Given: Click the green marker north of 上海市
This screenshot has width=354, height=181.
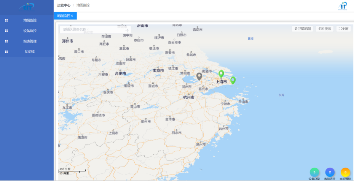Looking at the screenshot, I should 221,73.
